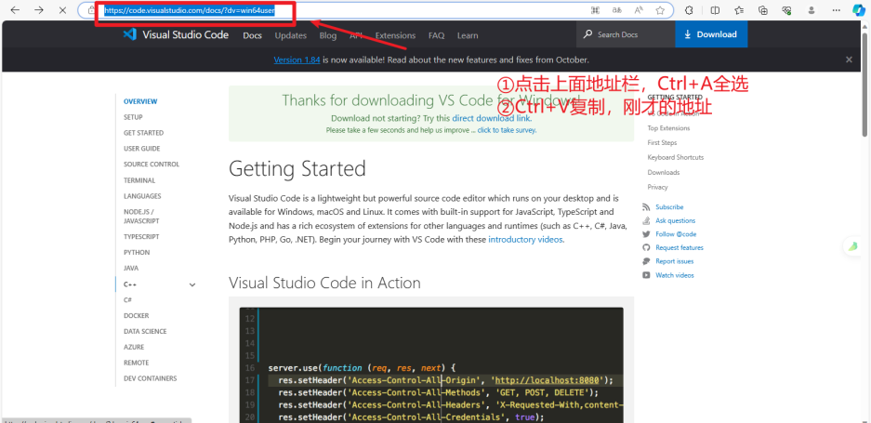Open the translate page icon

click(616, 10)
